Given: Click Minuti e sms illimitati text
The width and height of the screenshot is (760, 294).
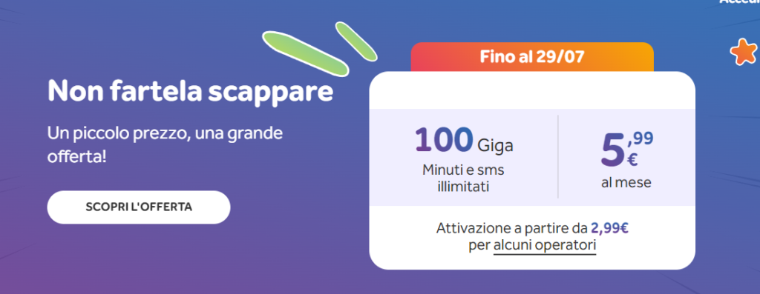Looking at the screenshot, I should pyautogui.click(x=463, y=178).
